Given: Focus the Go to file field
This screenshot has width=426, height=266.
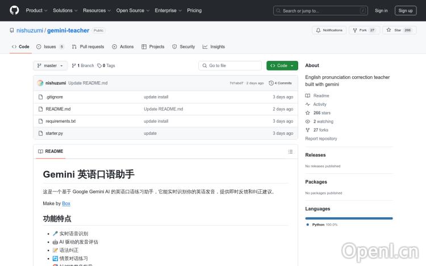Looking at the screenshot, I should click(230, 66).
